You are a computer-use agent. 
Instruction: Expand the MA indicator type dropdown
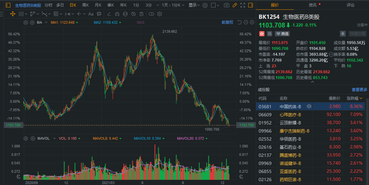(46, 22)
